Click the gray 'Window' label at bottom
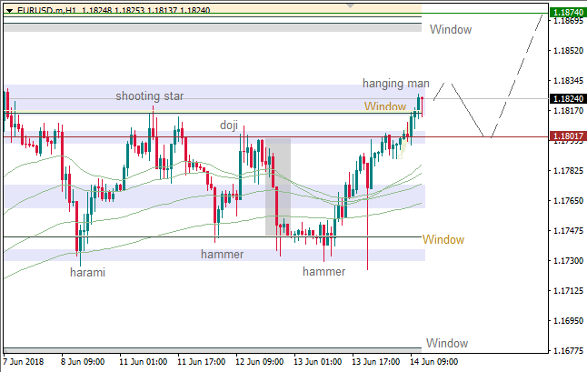The width and height of the screenshot is (587, 372). point(447,343)
